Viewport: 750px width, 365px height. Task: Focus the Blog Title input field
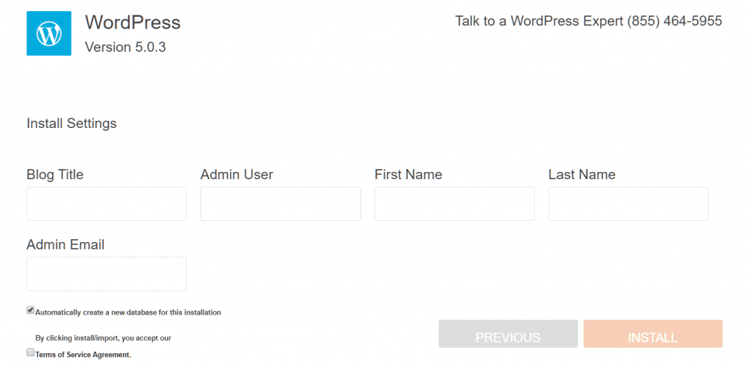point(107,204)
